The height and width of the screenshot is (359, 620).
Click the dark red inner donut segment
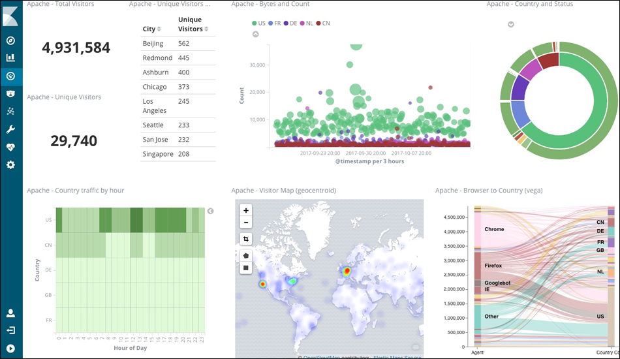(550, 61)
